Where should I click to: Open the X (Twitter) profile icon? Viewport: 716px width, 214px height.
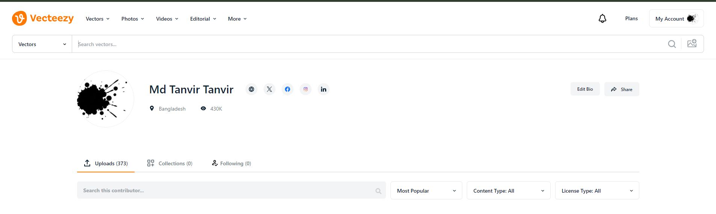click(x=269, y=89)
